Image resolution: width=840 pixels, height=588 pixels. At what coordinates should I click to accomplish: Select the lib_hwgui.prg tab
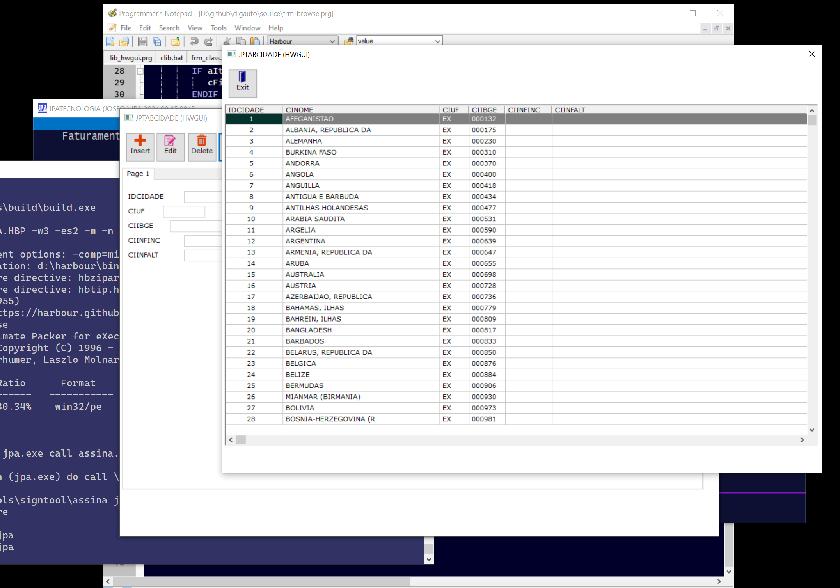pos(130,58)
